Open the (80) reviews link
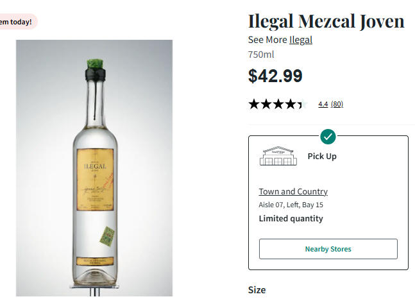The width and height of the screenshot is (415, 299). (337, 104)
